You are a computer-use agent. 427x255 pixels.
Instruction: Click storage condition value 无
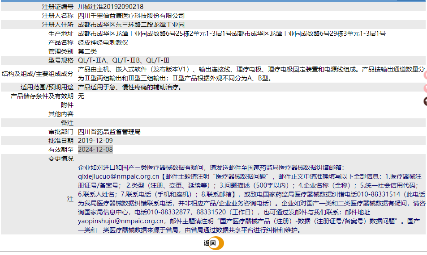pos(81,96)
